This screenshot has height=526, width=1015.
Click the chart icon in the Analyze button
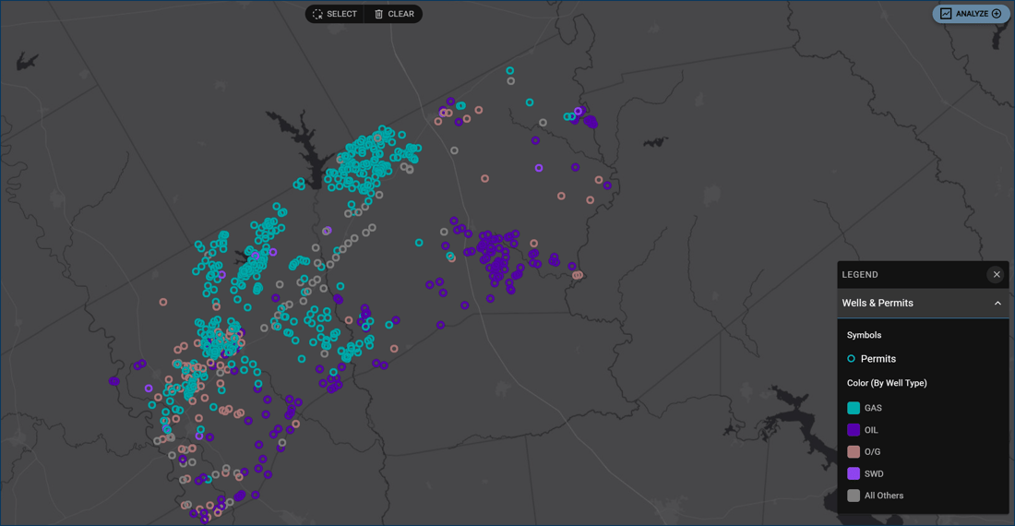946,14
